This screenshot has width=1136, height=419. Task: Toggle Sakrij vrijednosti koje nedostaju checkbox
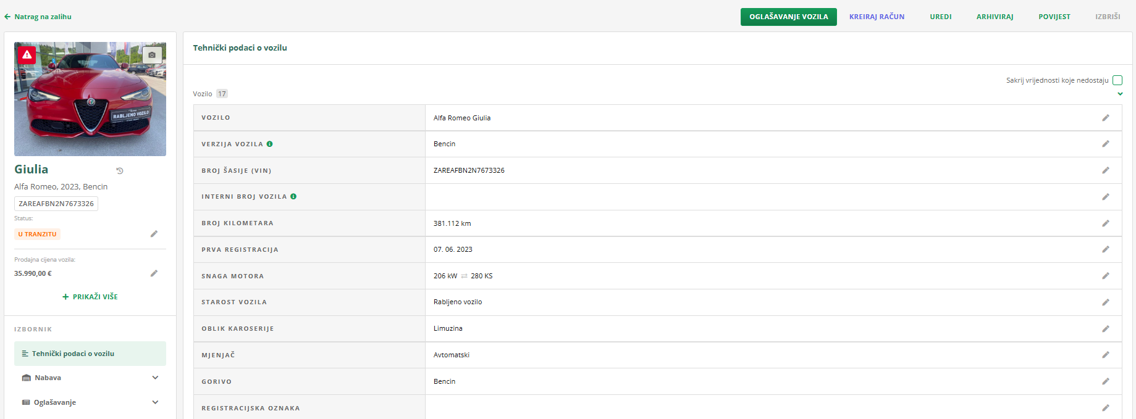click(x=1117, y=80)
